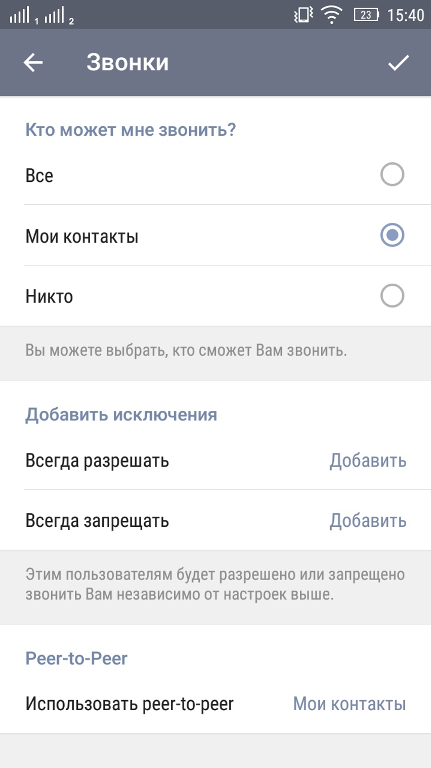Tap the "Кто может мне звонить?" header
The height and width of the screenshot is (768, 431).
click(x=131, y=130)
